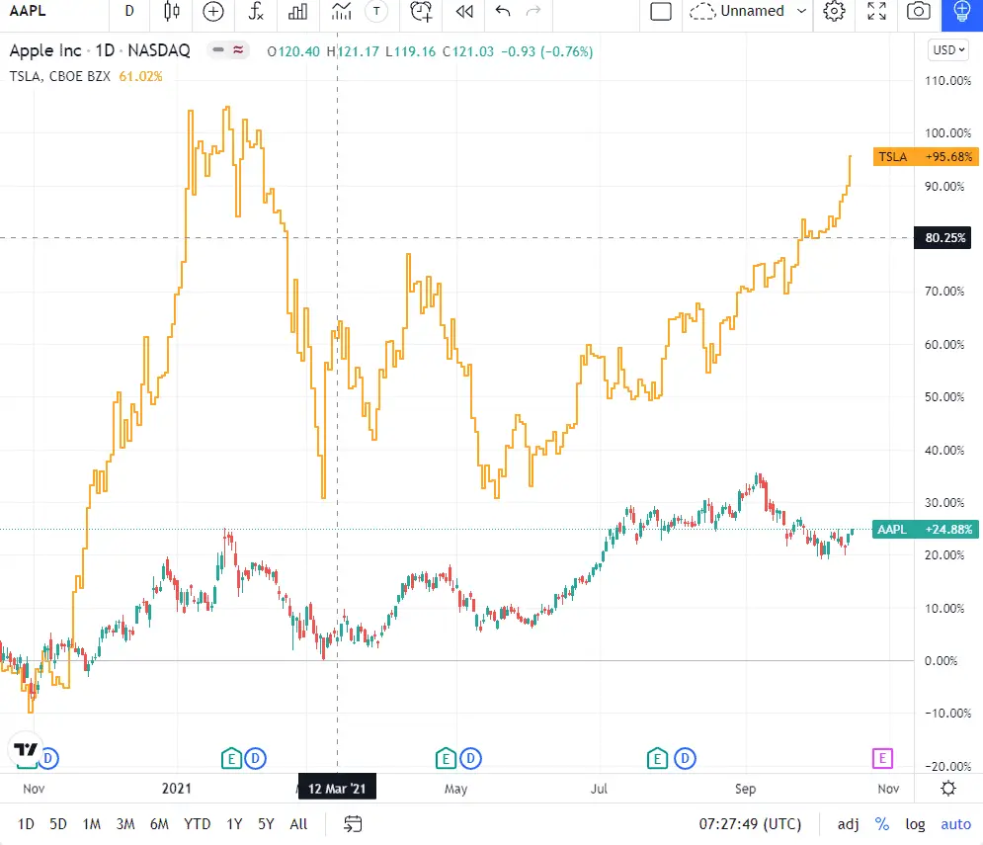Set range to 1M
Screen dimensions: 983x845
[x=92, y=824]
